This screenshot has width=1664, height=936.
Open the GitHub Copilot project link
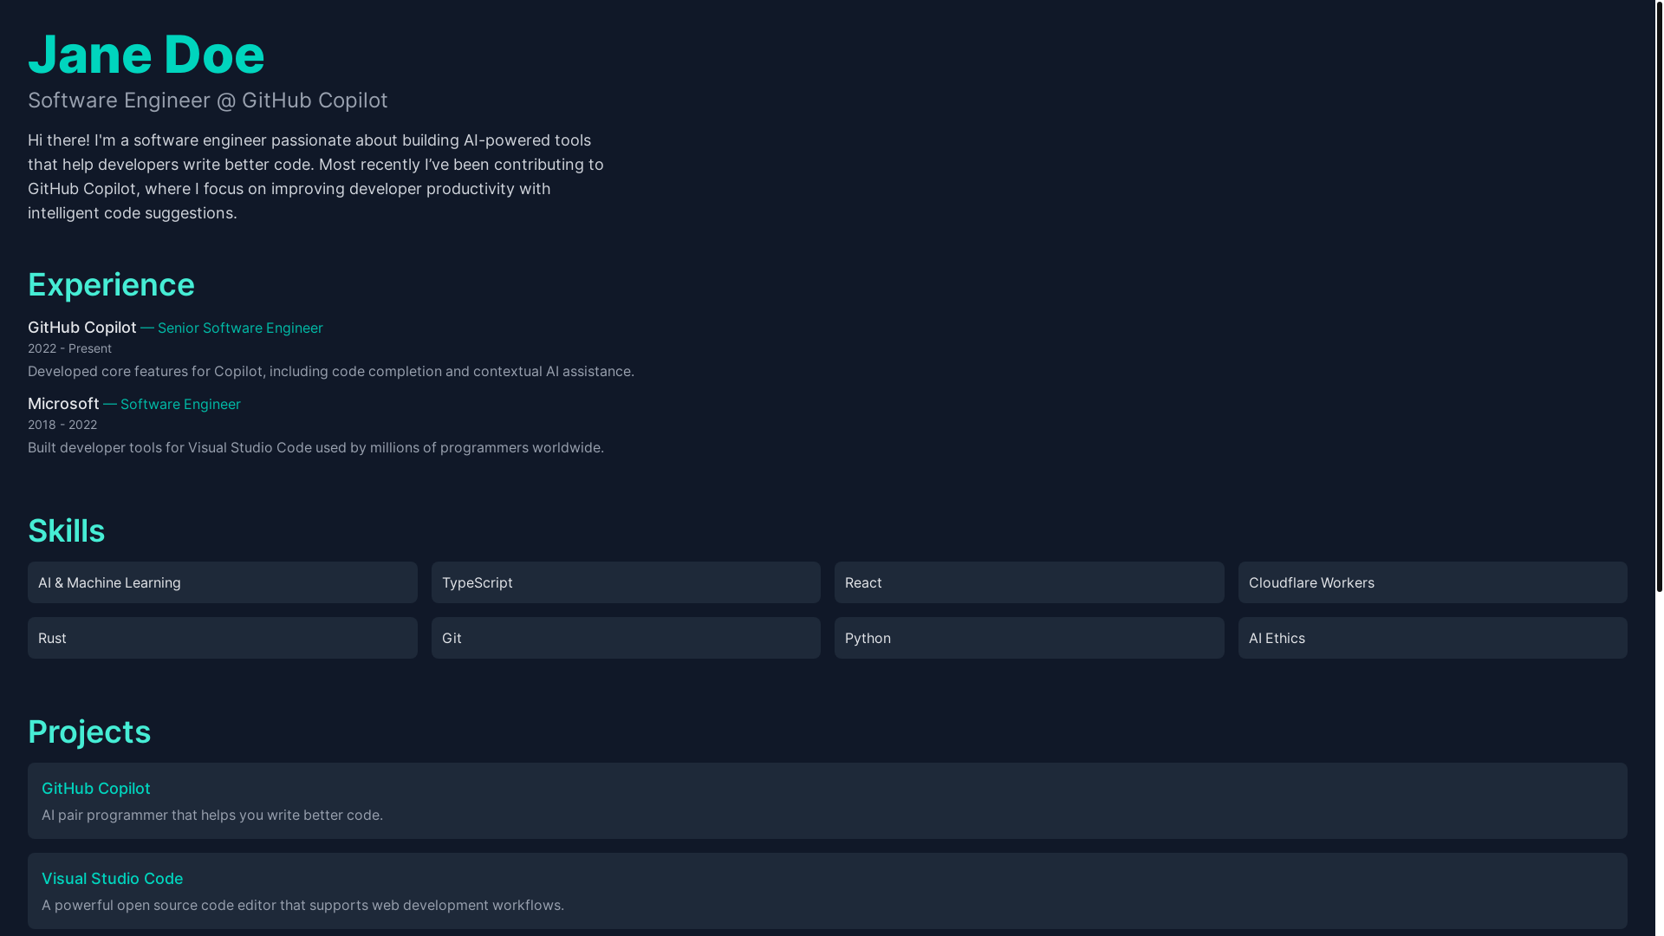point(96,789)
